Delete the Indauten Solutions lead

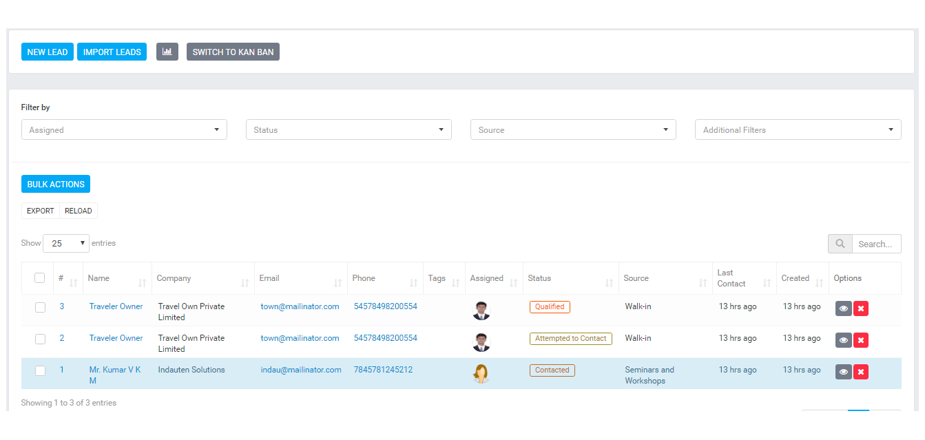pos(860,372)
